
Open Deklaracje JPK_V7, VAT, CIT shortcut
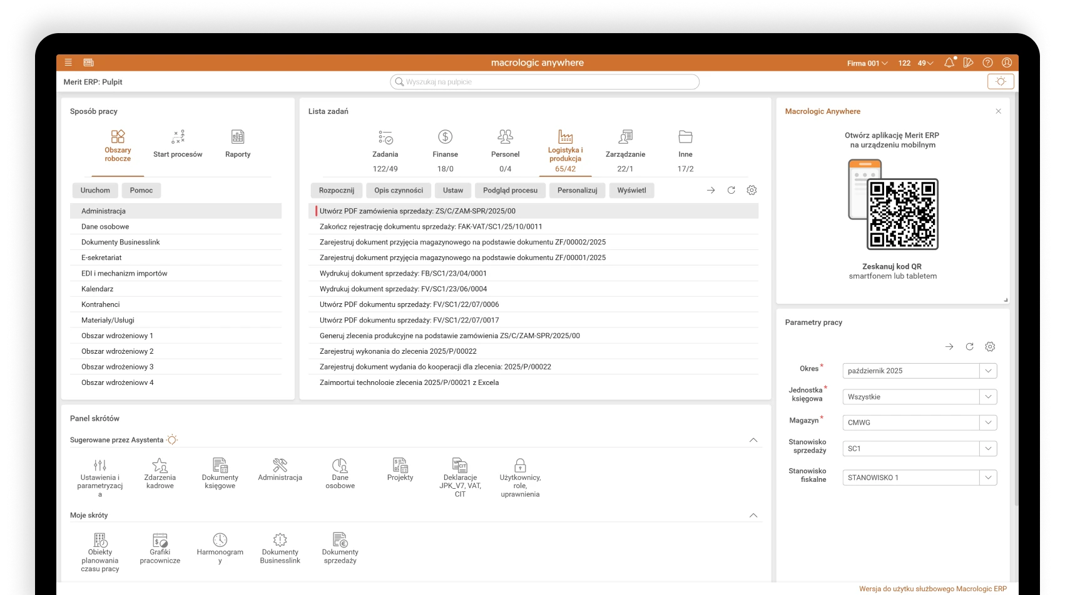(x=460, y=477)
